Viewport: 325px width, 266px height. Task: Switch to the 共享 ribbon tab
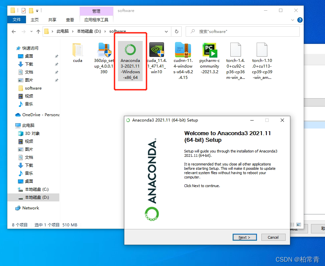(x=52, y=20)
